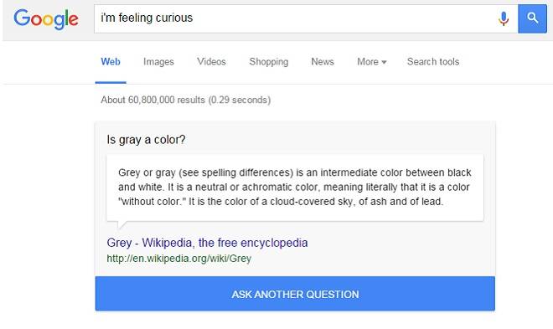The image size is (553, 329).
Task: Click the en.wikipedia.org/wiki/Grey URL
Action: point(178,259)
